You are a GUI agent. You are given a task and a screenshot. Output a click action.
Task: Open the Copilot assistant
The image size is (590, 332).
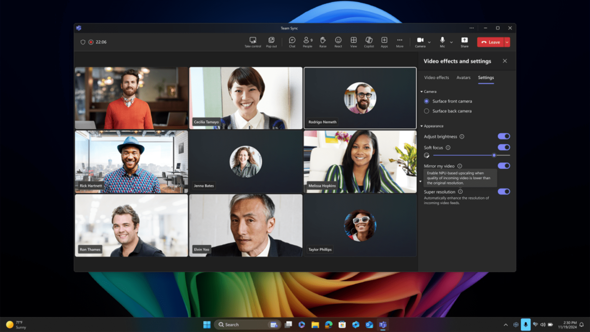tap(369, 42)
